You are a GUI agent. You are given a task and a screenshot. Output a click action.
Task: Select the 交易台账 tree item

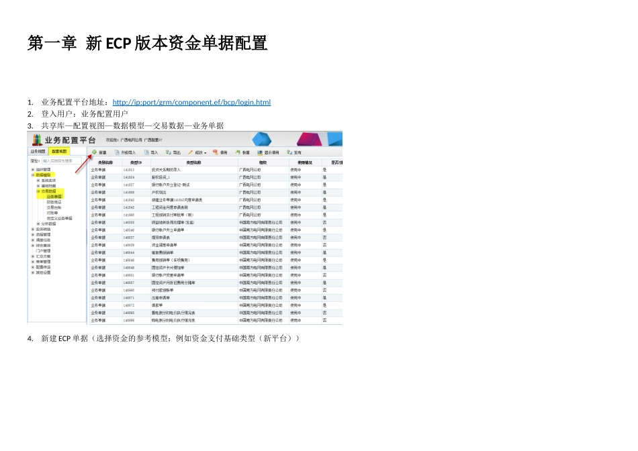point(54,207)
